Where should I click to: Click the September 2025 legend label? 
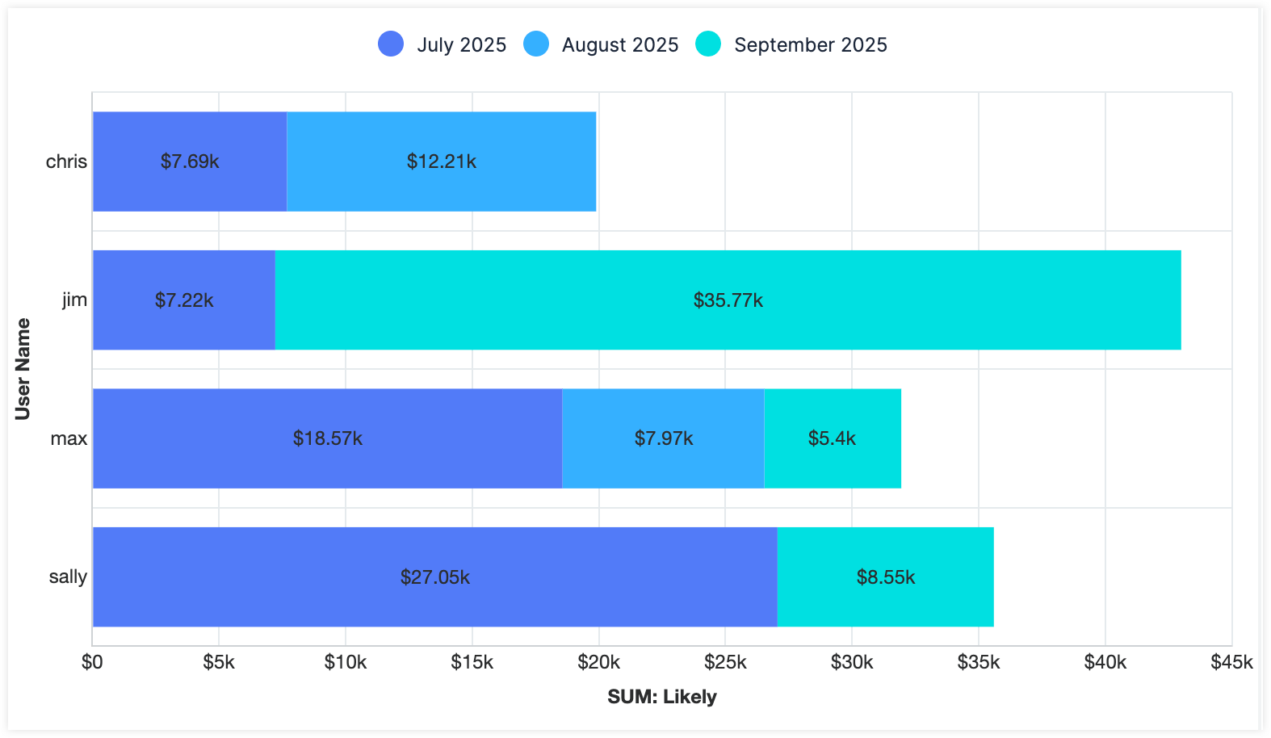[810, 45]
